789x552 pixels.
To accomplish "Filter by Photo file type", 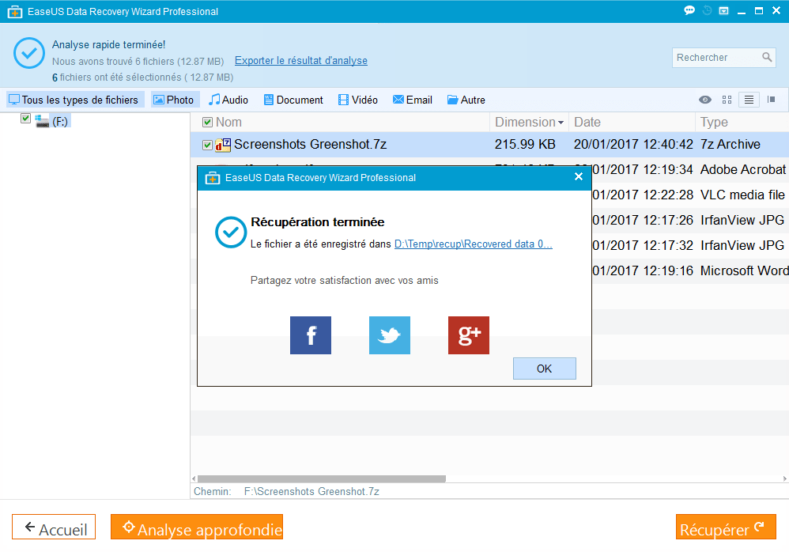I will tap(174, 100).
